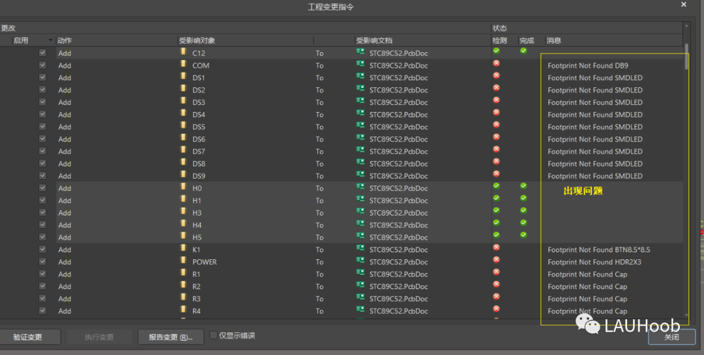
Task: Click the red error status icon for K1
Action: click(x=496, y=248)
